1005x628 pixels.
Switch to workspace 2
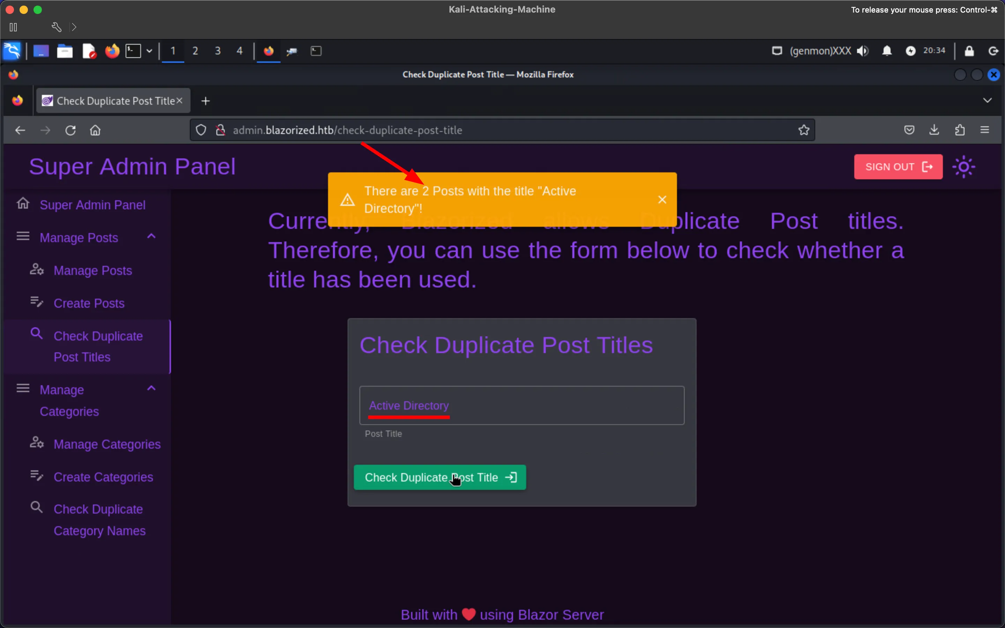(195, 51)
